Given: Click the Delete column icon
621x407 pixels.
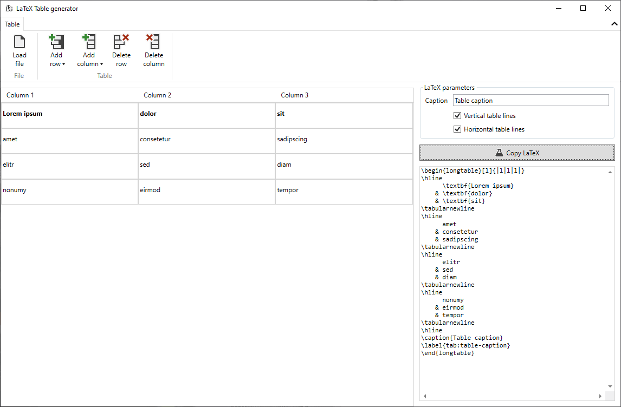Looking at the screenshot, I should tap(153, 42).
